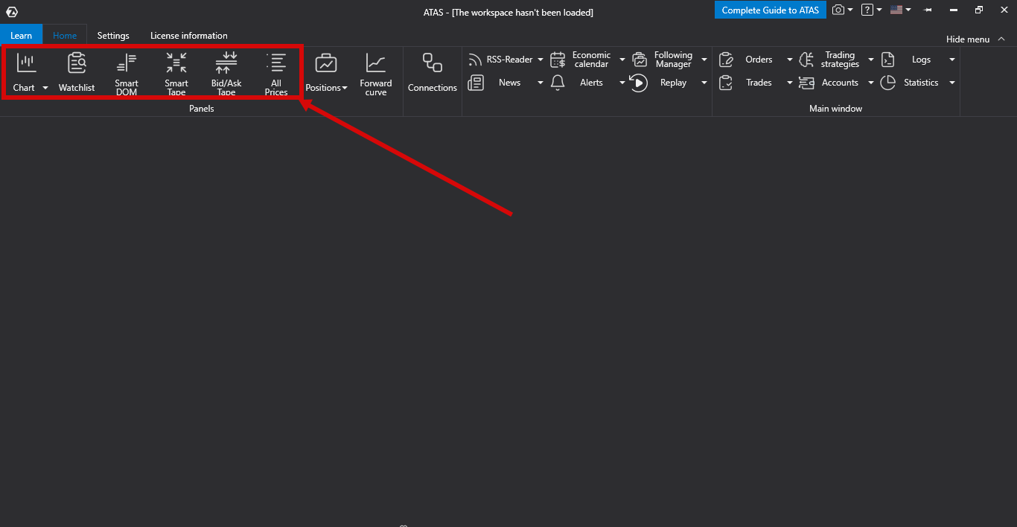This screenshot has height=527, width=1017.
Task: Expand the Positions dropdown arrow
Action: pyautogui.click(x=345, y=89)
